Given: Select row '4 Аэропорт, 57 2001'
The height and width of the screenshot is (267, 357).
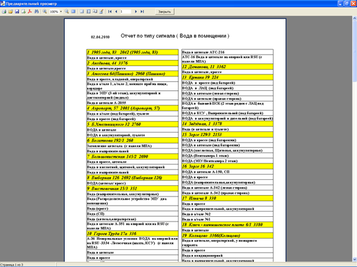Looking at the screenshot, I should tap(132, 108).
